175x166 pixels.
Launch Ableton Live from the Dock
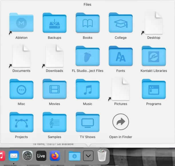click(x=41, y=156)
